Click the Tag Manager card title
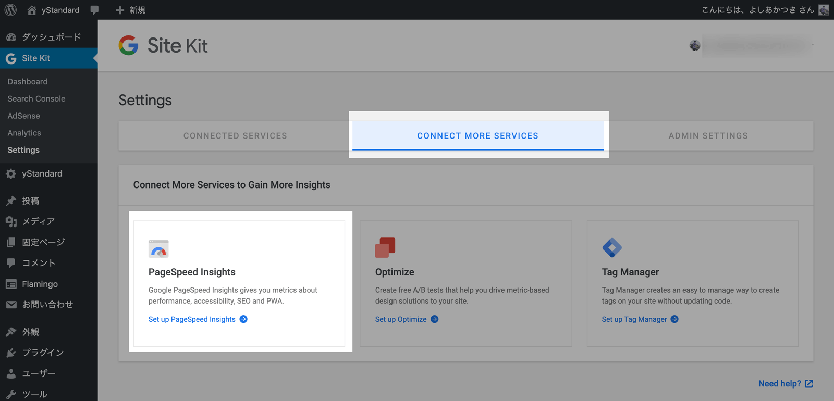834x401 pixels. [630, 272]
